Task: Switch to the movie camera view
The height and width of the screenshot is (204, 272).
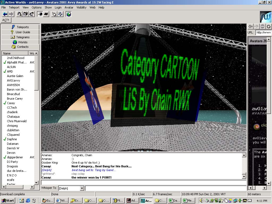Action: 46,14
